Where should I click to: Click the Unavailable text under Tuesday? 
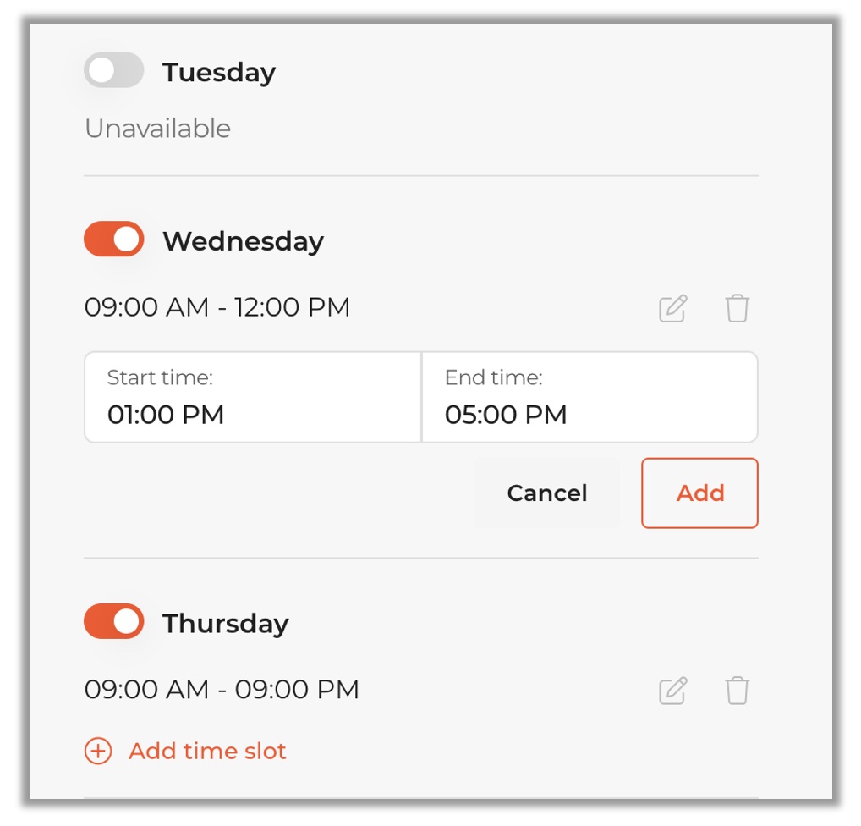pos(157,129)
